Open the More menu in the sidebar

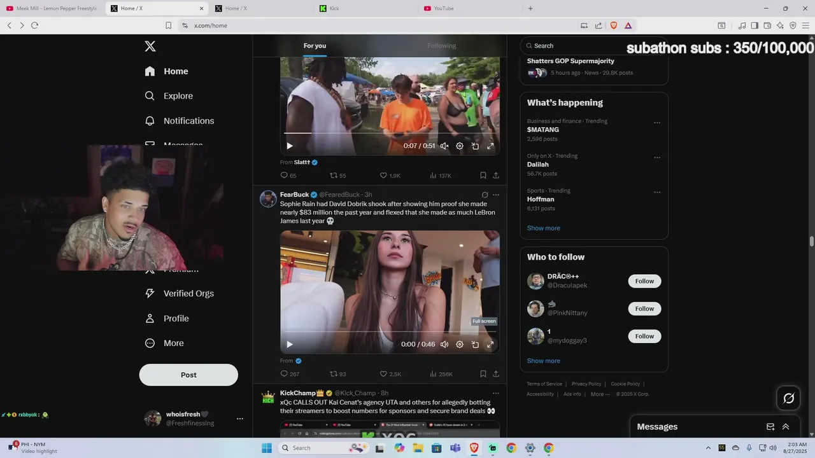(164, 343)
